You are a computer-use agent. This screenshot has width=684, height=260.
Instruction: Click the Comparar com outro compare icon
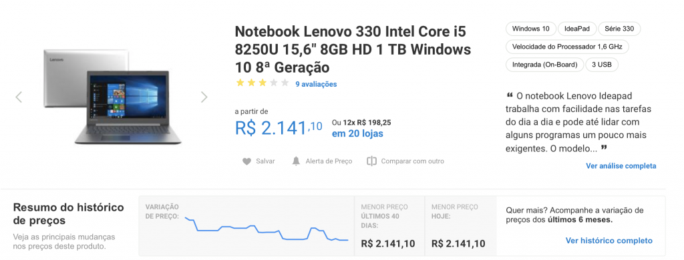371,161
